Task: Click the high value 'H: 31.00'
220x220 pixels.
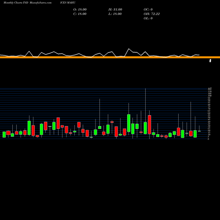Action: pos(115,10)
